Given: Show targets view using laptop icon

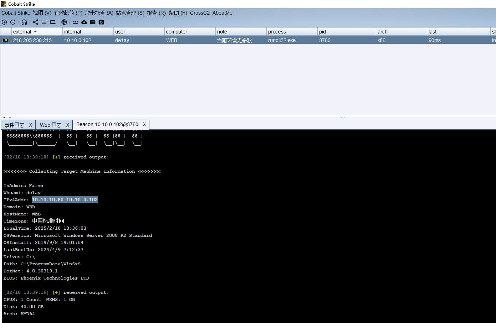Looking at the screenshot, I should (x=53, y=22).
